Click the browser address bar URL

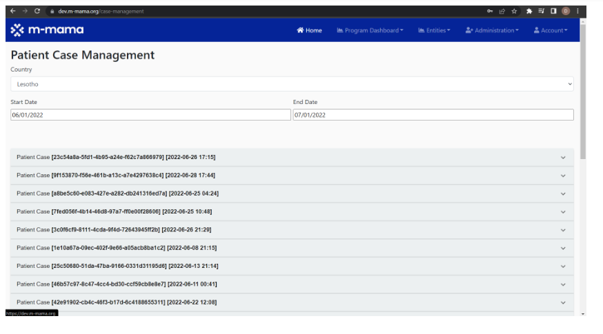(101, 12)
